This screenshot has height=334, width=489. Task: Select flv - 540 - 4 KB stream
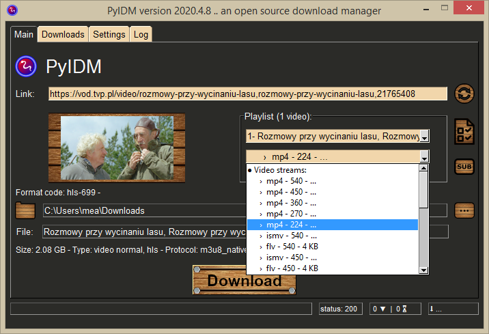tap(333, 247)
